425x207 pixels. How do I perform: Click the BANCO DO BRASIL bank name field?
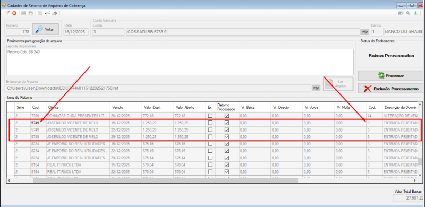(x=404, y=32)
